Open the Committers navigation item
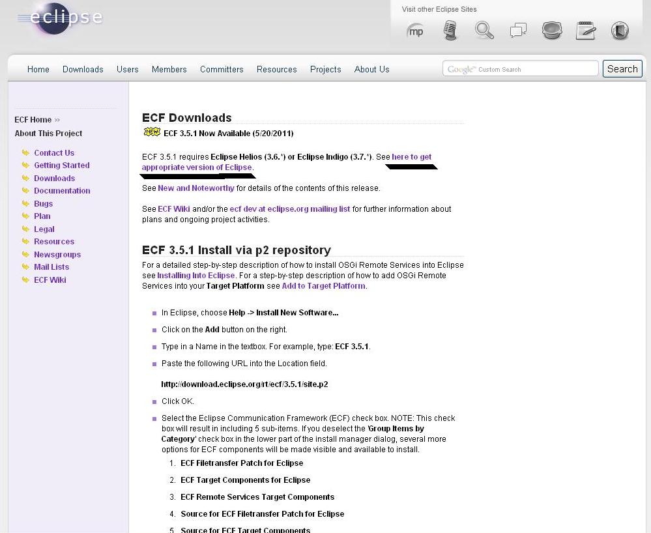 coord(222,69)
